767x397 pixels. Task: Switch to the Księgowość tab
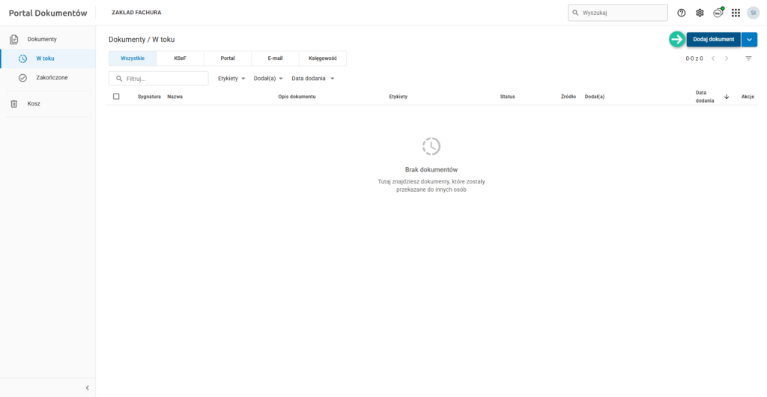coord(322,58)
